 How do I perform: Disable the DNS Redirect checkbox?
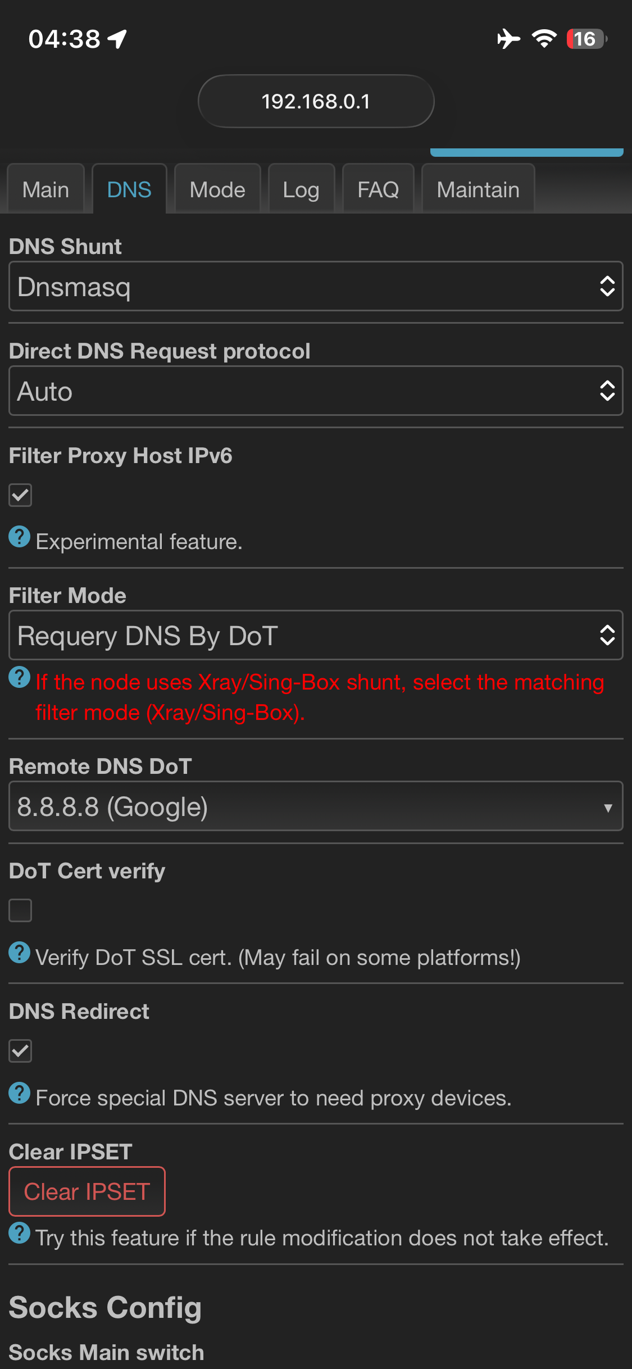(20, 1051)
